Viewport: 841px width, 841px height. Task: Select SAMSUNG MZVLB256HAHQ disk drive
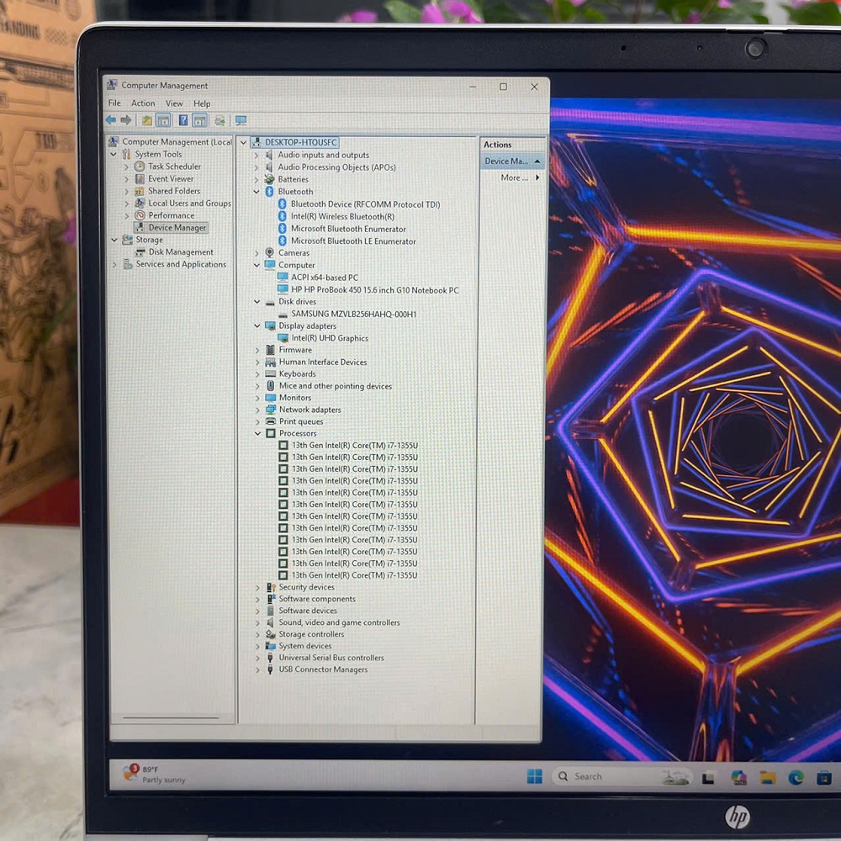353,314
